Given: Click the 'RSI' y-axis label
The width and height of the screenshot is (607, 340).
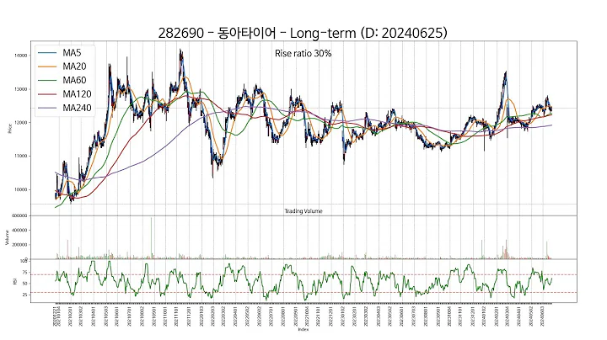Looking at the screenshot, I should coord(15,282).
